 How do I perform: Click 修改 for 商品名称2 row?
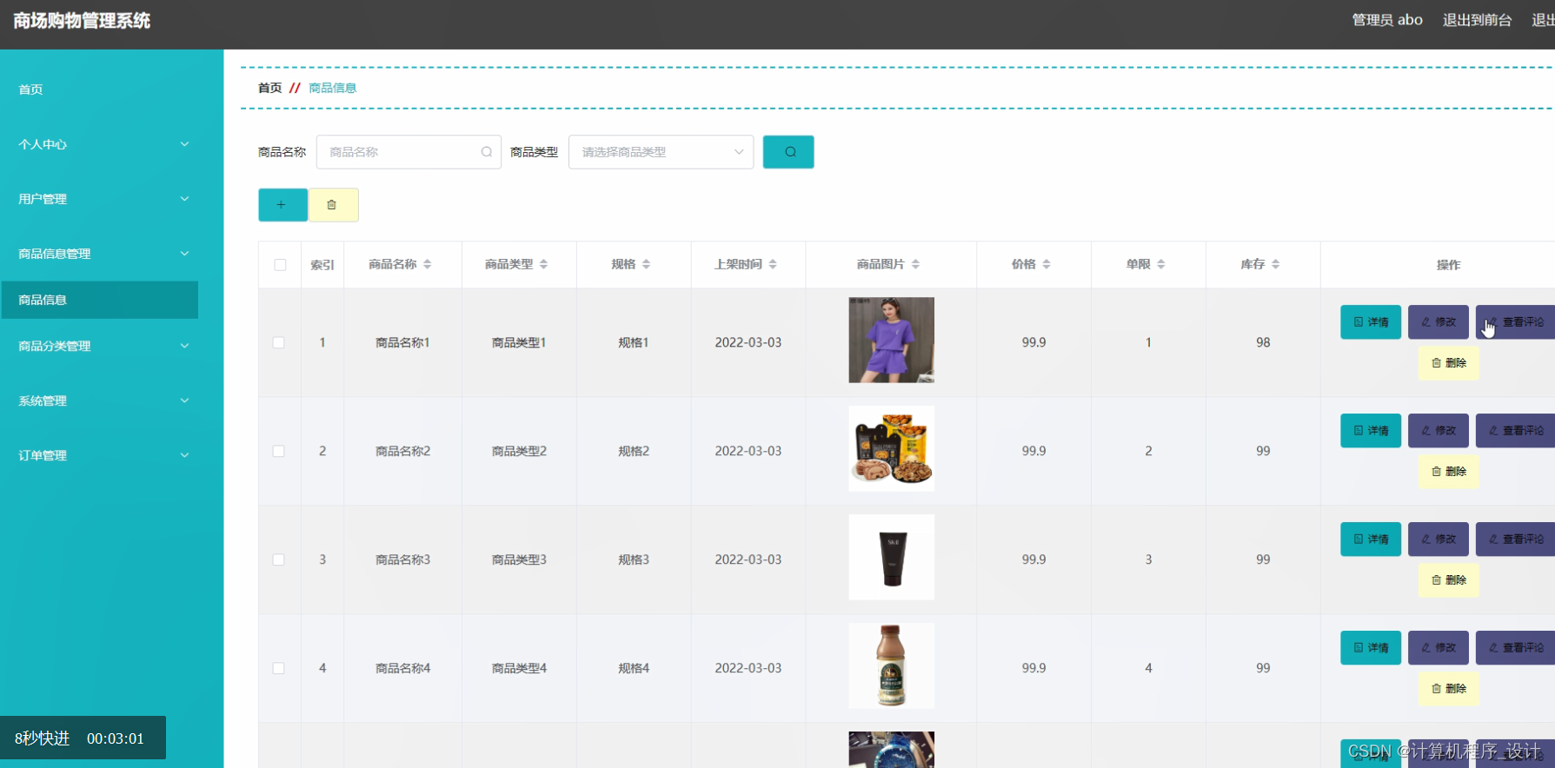[x=1439, y=431]
